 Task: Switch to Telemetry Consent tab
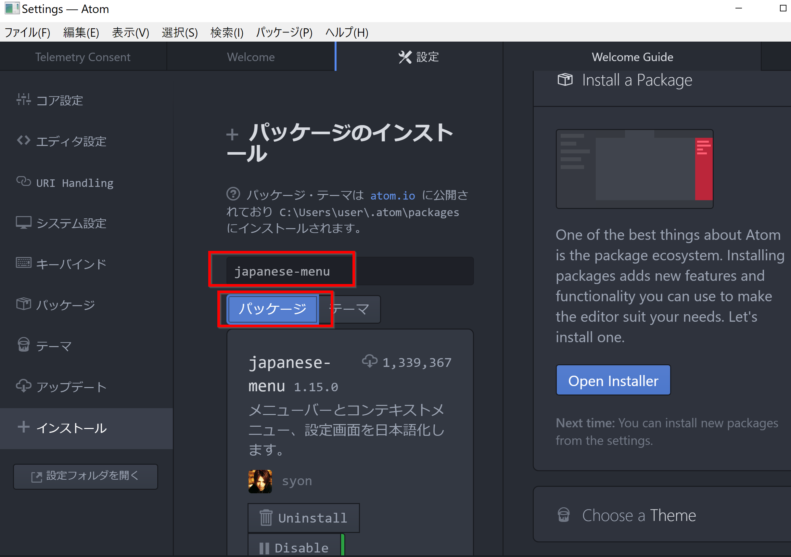tap(83, 57)
